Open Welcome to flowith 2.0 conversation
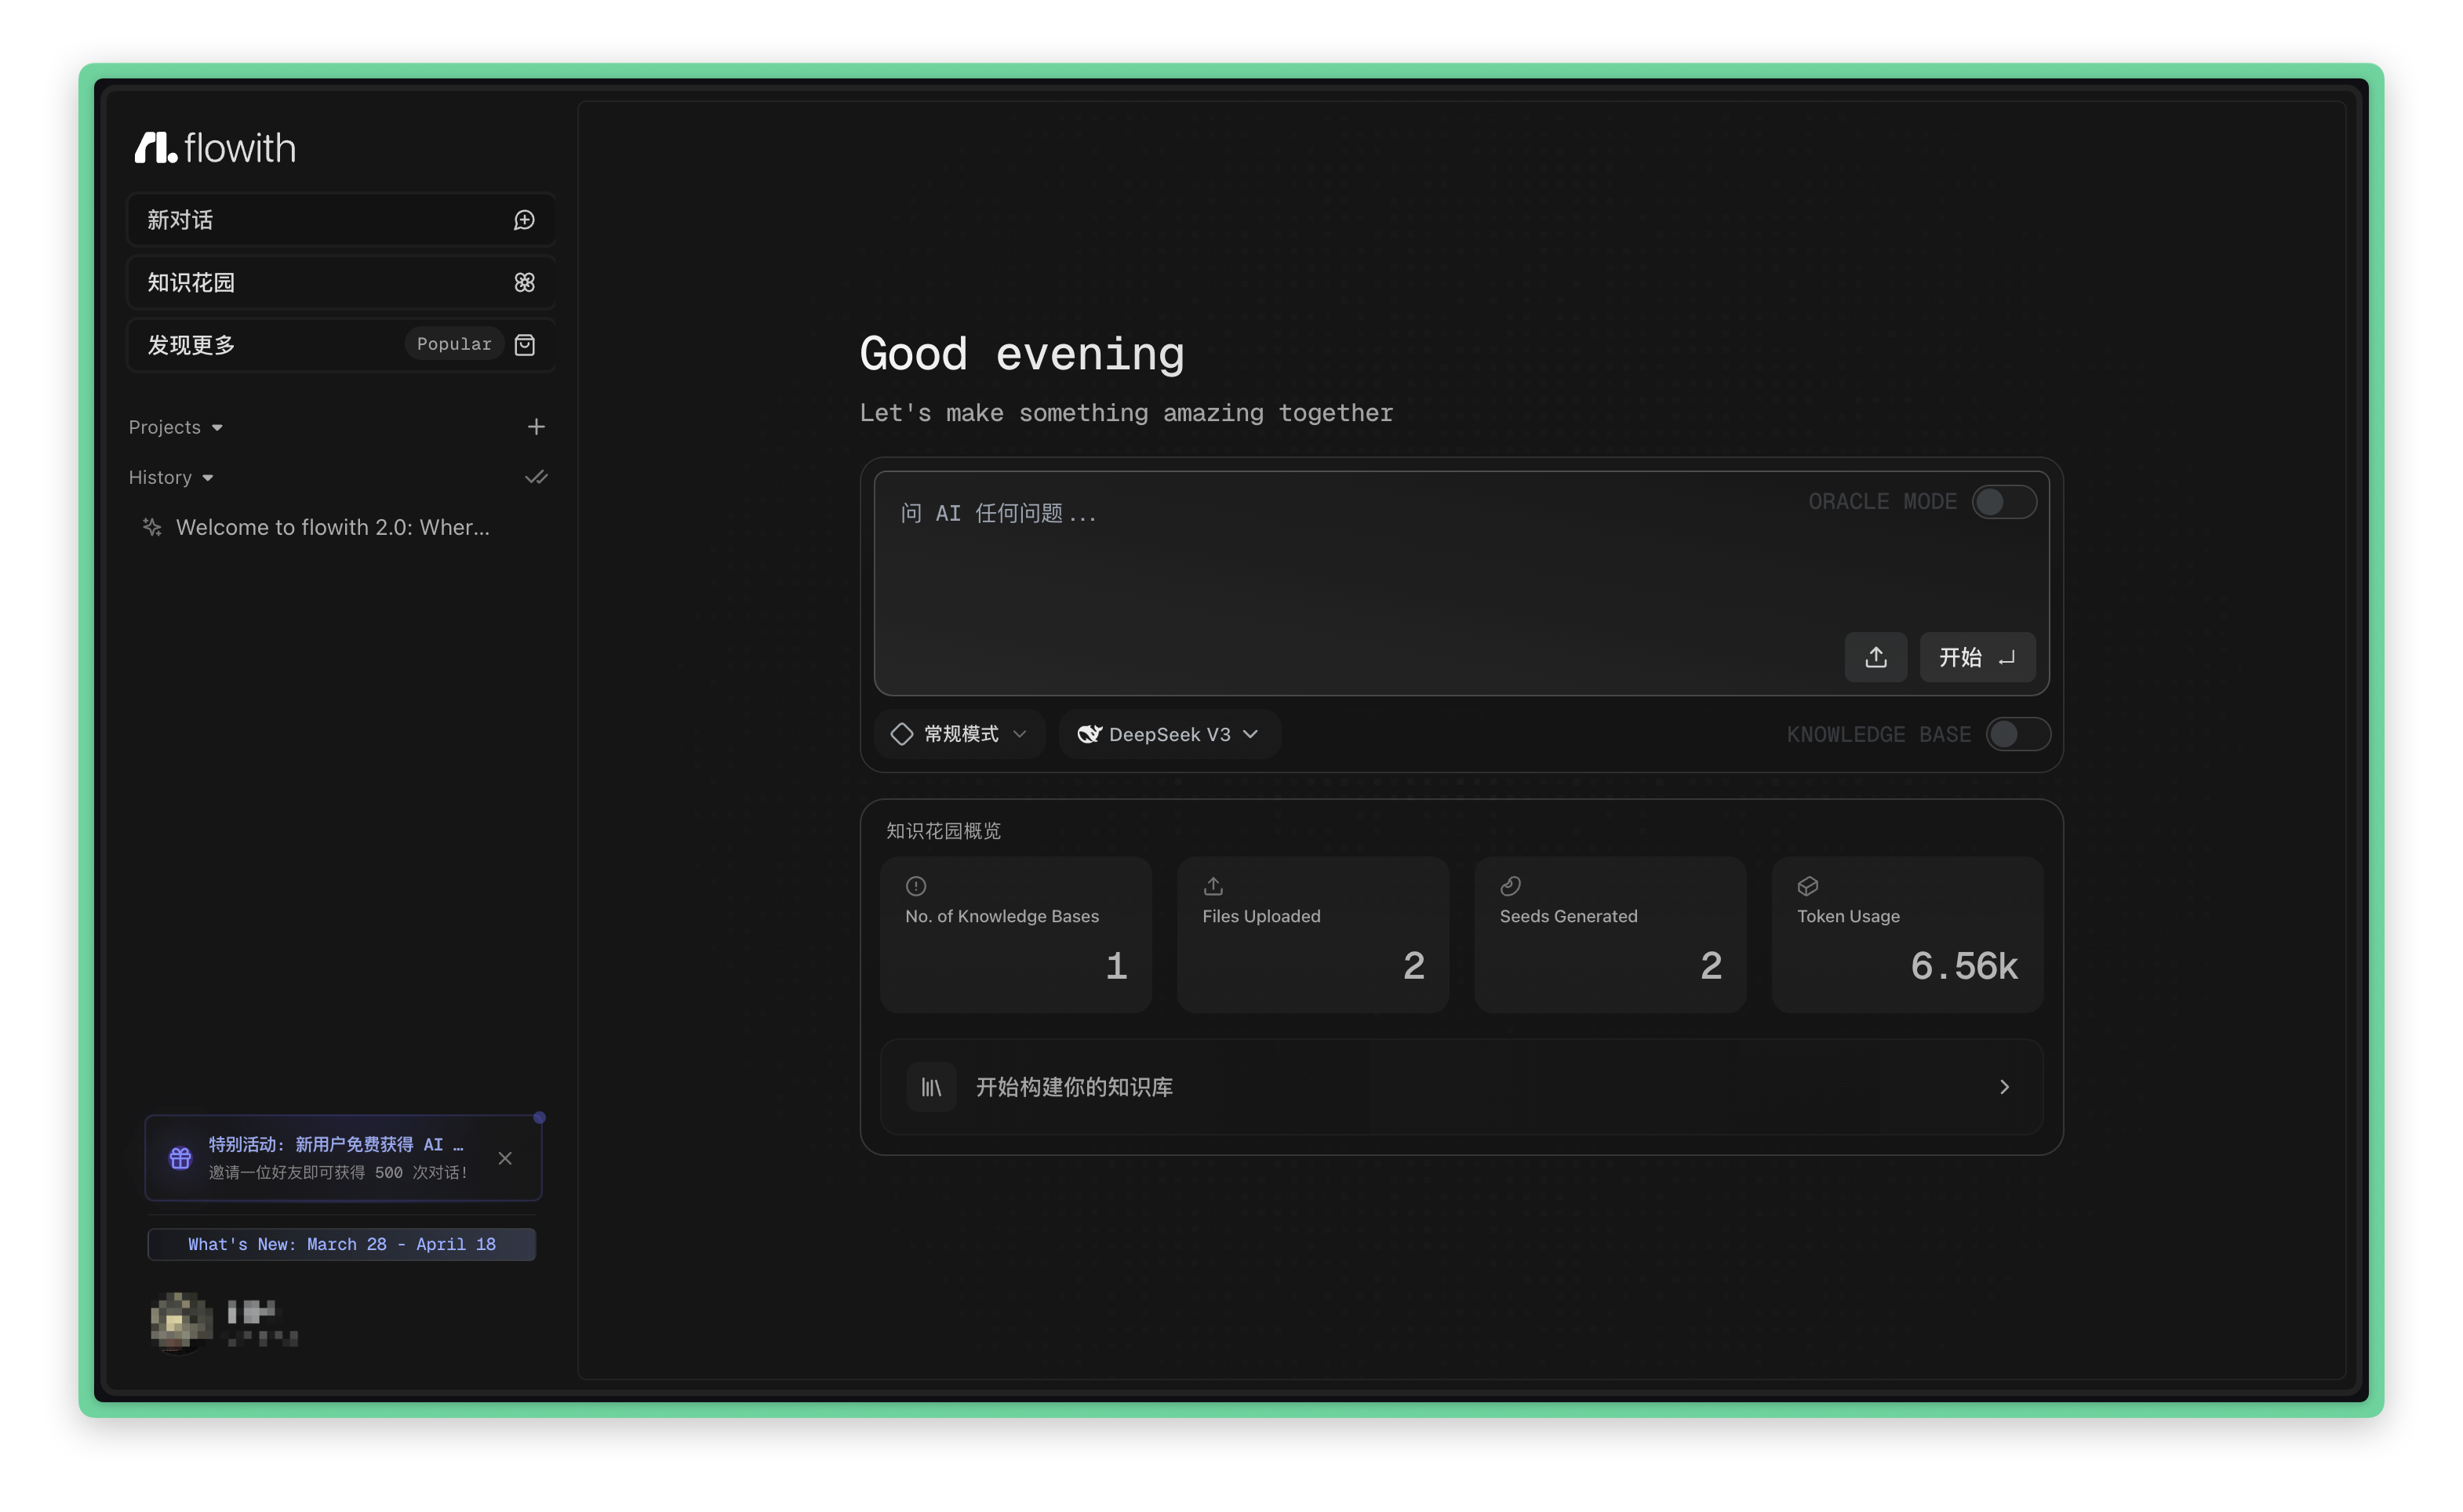The width and height of the screenshot is (2463, 1512). (332, 528)
